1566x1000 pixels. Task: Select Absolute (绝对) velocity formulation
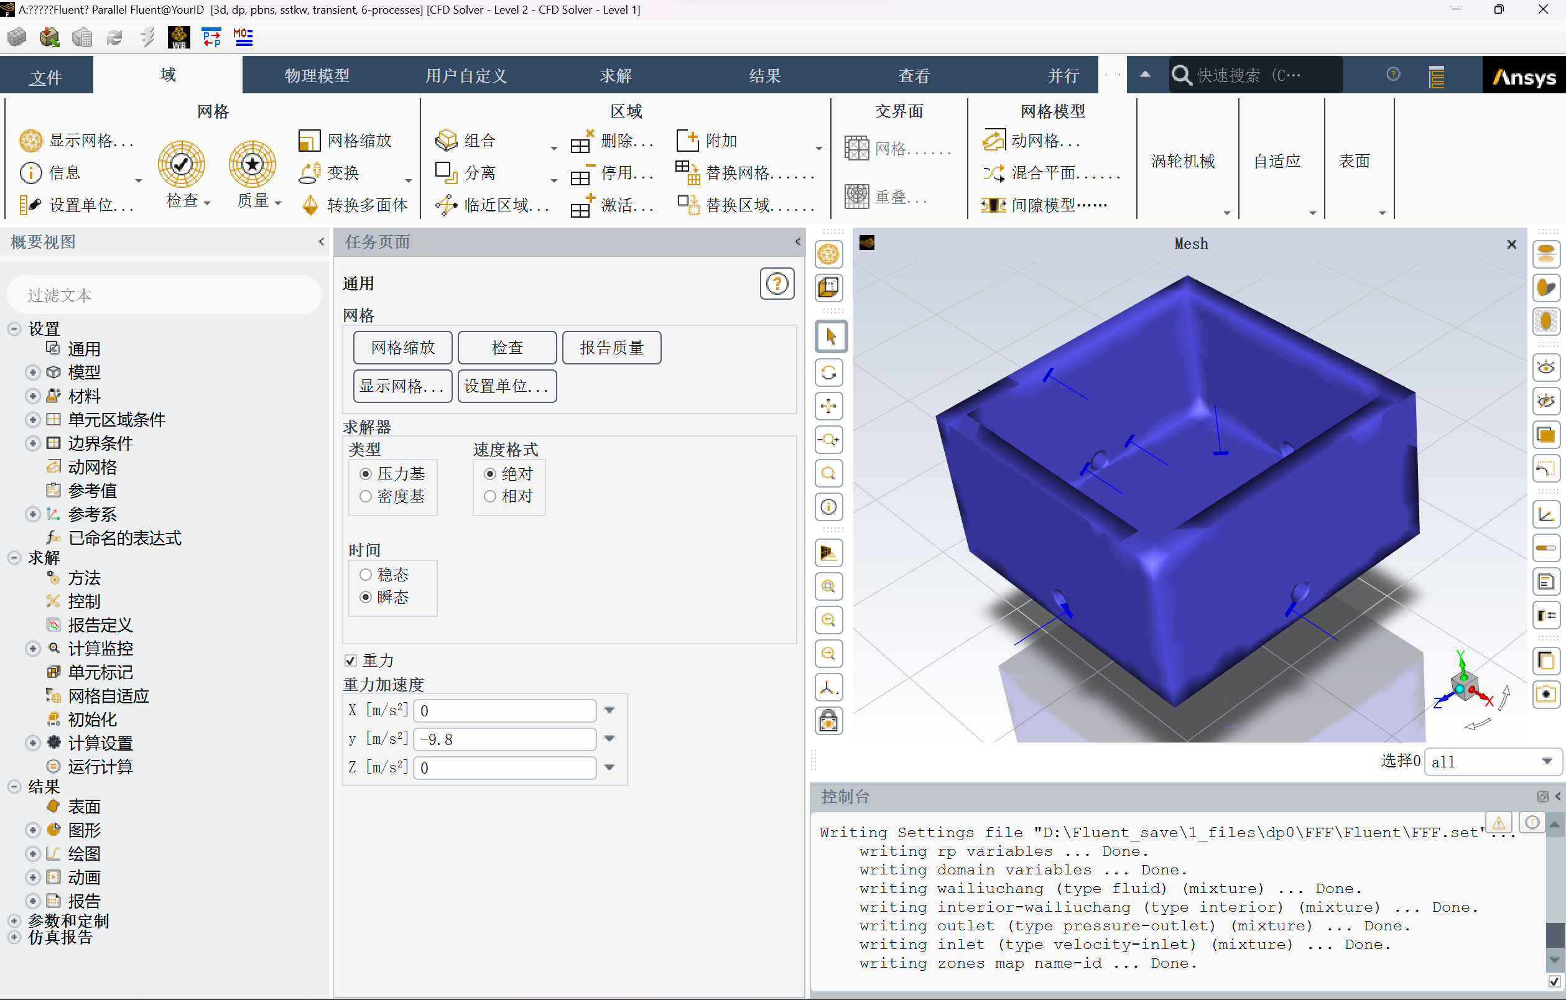tap(490, 474)
